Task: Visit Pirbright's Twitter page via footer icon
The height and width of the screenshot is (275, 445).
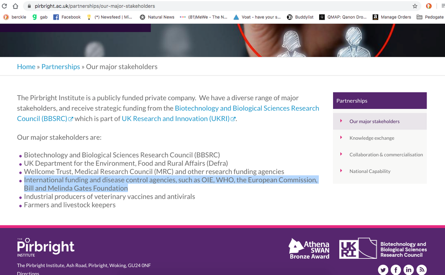Action: pyautogui.click(x=383, y=270)
